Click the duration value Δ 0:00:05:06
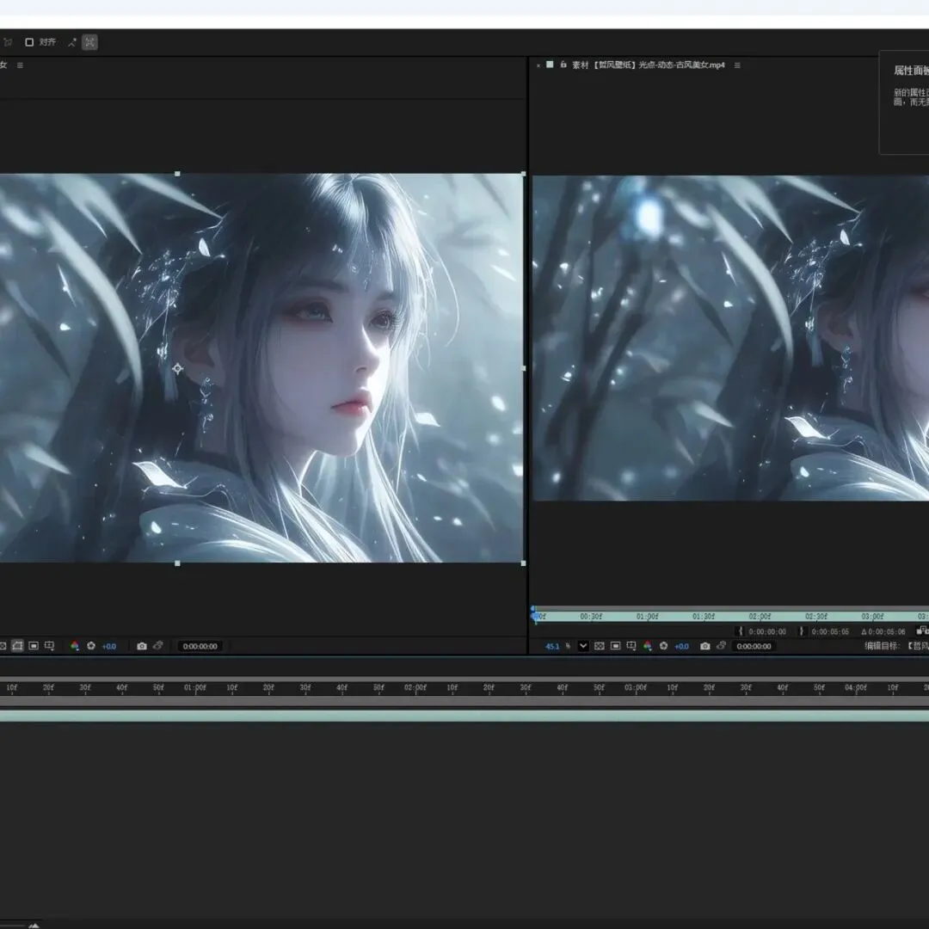The width and height of the screenshot is (929, 929). pos(883,632)
